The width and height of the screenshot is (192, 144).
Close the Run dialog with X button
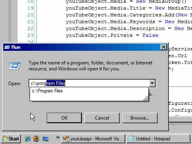coord(164,47)
